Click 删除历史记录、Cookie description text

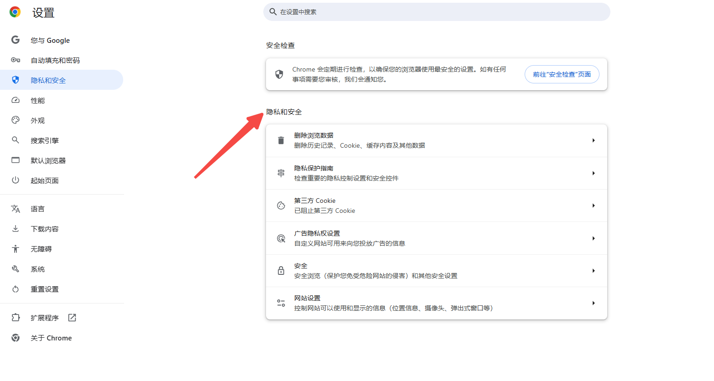360,145
